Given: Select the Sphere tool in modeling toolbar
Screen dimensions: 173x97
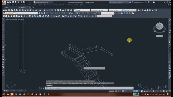Looking at the screenshot, I should pos(14,16).
